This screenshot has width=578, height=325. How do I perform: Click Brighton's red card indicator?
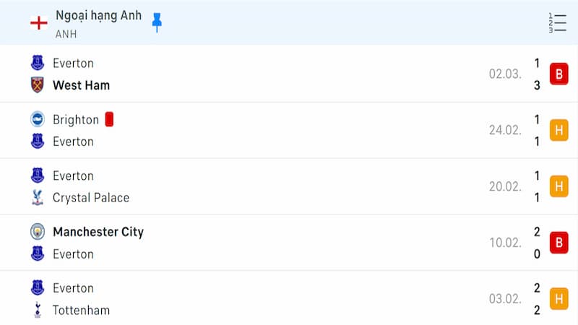109,119
